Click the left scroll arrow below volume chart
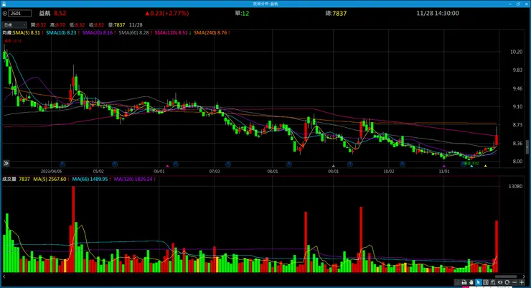Screen dimensions: 531x288 point(4,277)
